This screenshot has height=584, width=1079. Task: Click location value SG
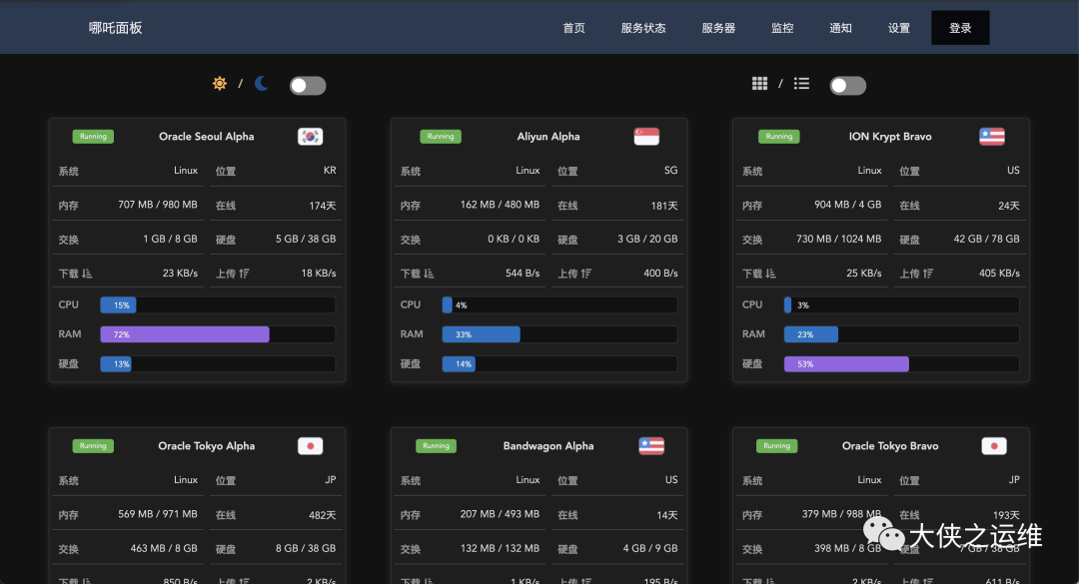coord(671,170)
